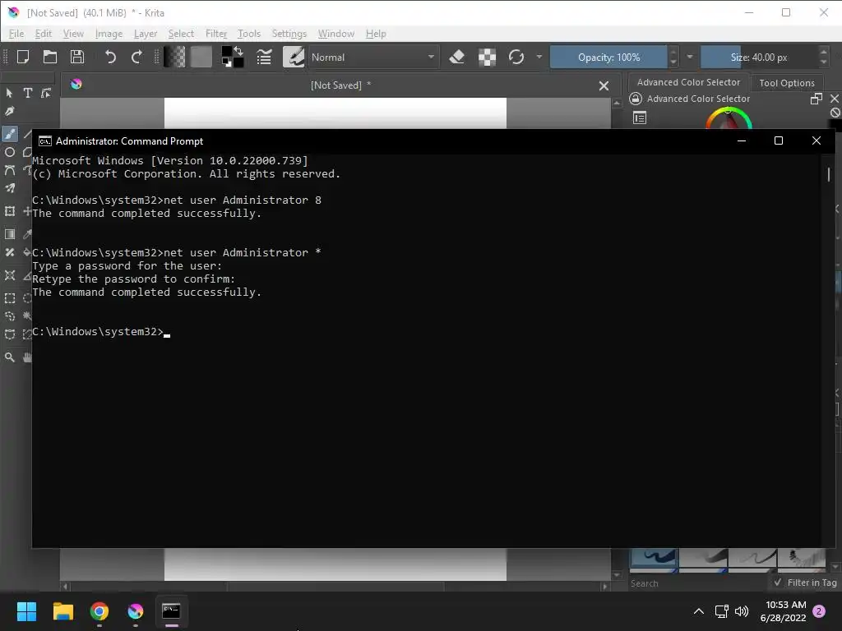Click the brush preset Search field
This screenshot has height=631, width=842.
[698, 583]
